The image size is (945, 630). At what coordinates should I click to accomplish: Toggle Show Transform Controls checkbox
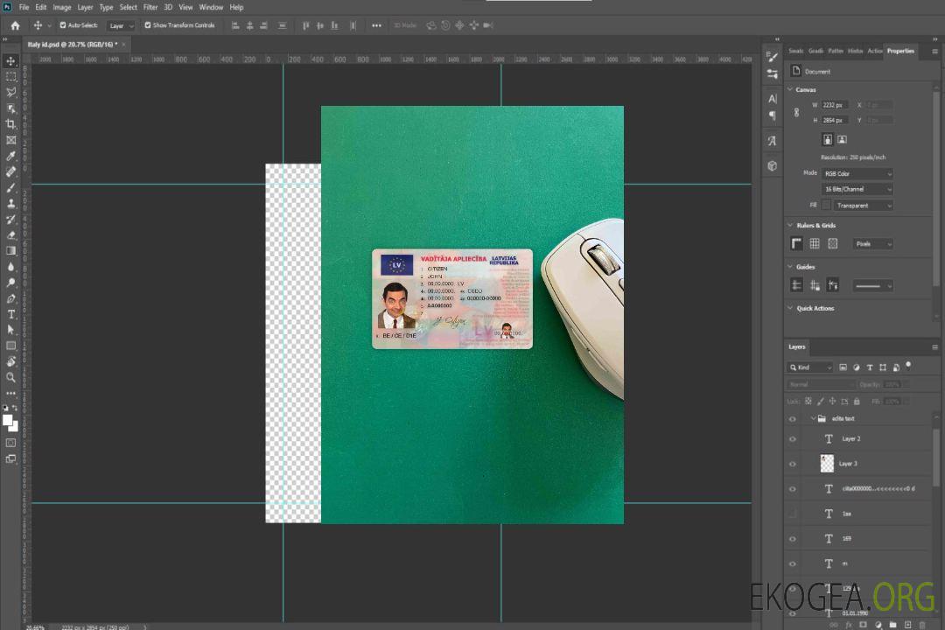click(148, 25)
